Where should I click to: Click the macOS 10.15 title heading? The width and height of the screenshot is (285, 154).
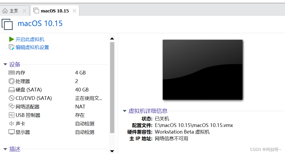(40, 24)
